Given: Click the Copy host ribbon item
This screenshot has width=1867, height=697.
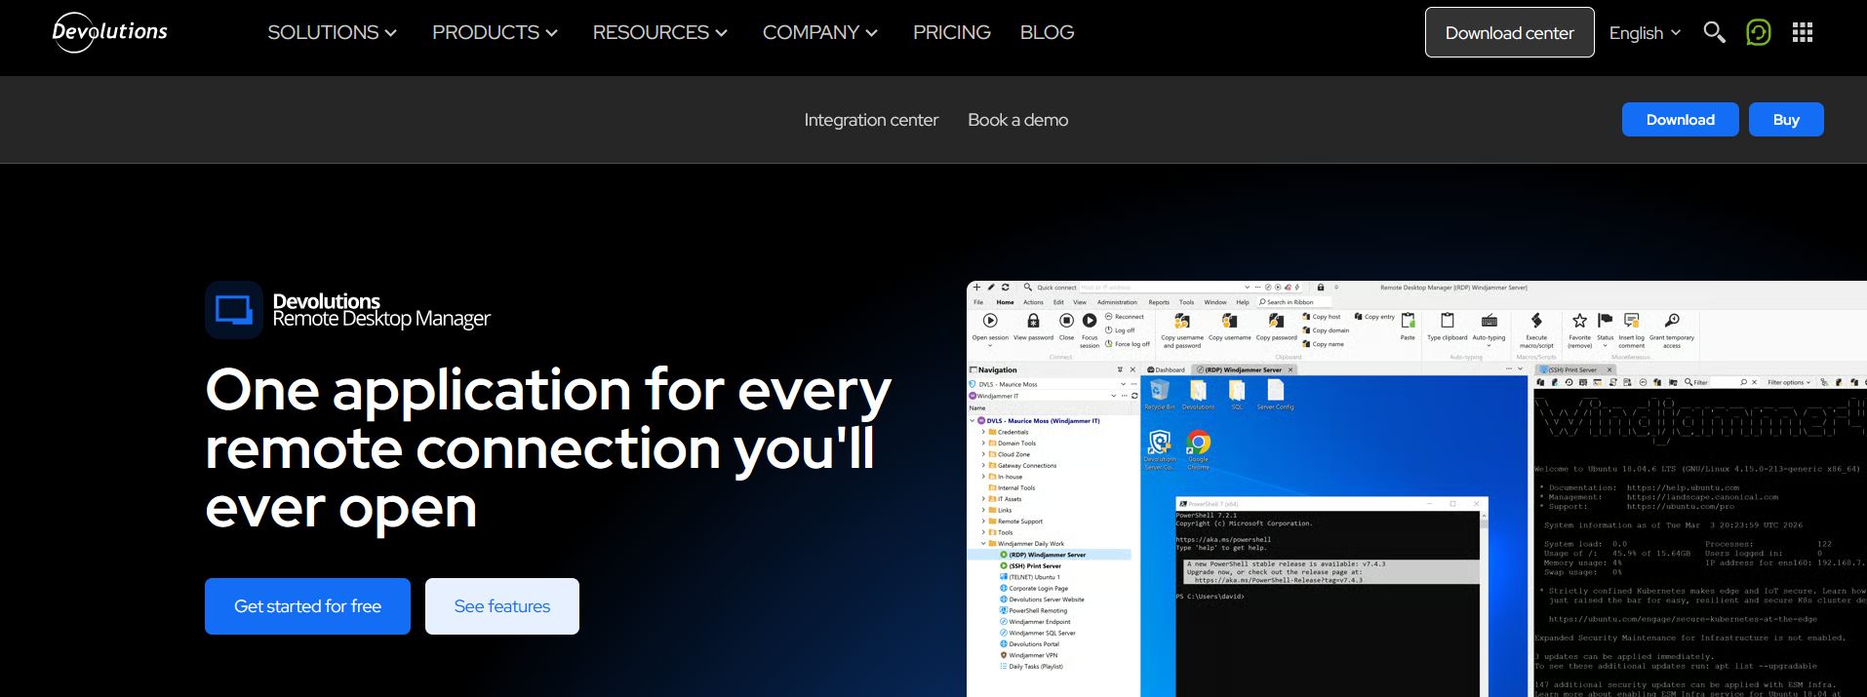Looking at the screenshot, I should [1322, 317].
